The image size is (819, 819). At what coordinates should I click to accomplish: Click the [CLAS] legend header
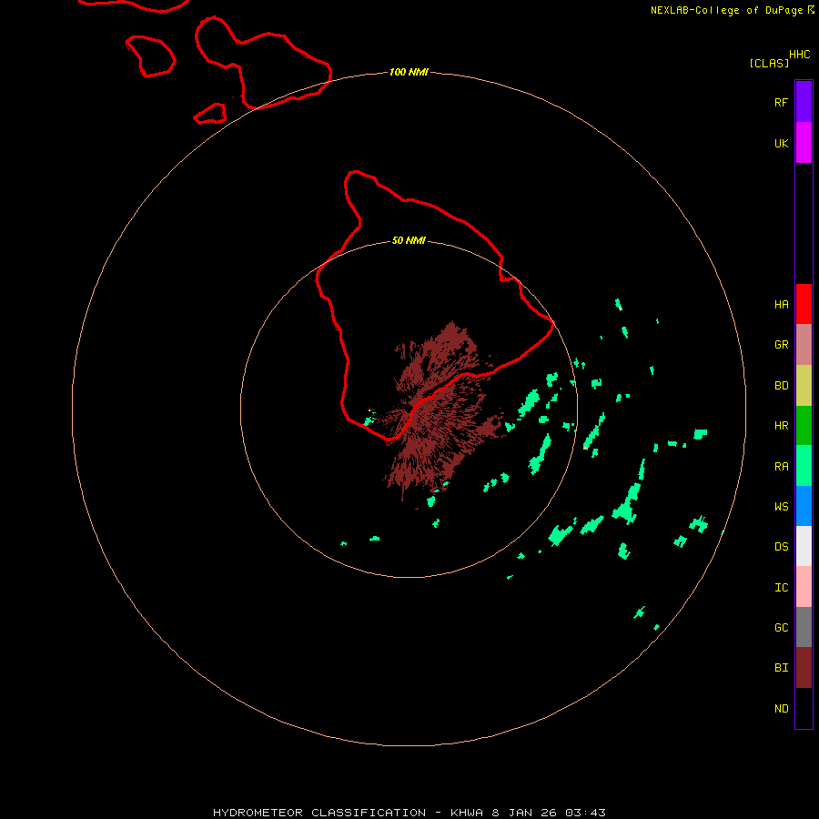click(769, 63)
